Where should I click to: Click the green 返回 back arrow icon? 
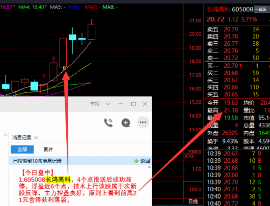click(x=136, y=161)
